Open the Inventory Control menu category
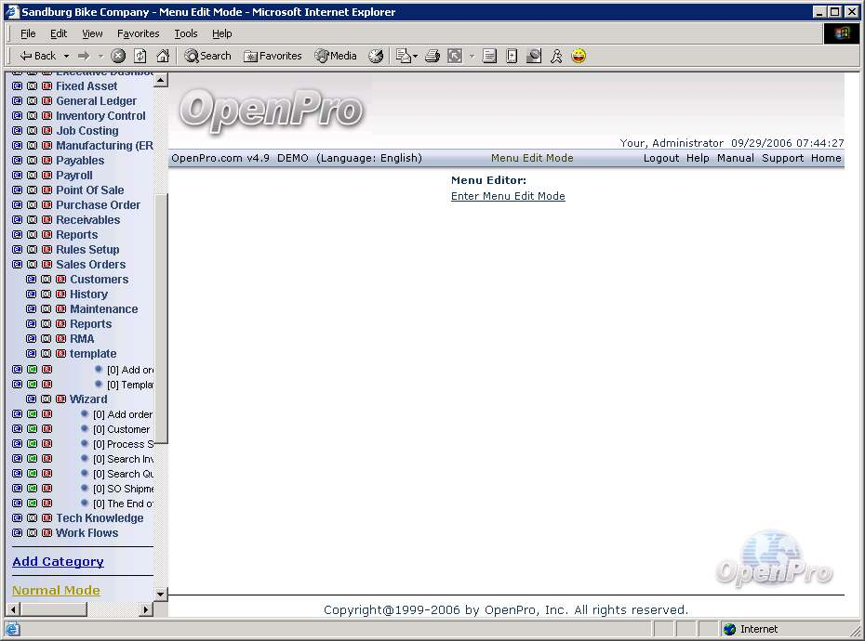Viewport: 865px width, 641px height. click(x=100, y=116)
